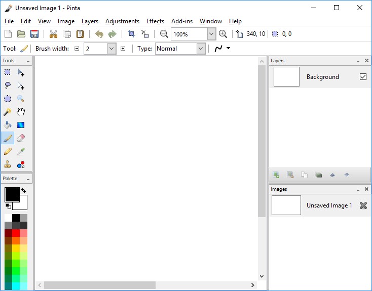Merge layer down icon in Layers panel
The height and width of the screenshot is (291, 372).
click(319, 175)
